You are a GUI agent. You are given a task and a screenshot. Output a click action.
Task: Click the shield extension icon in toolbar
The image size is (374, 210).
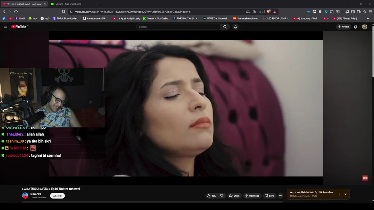tap(320, 12)
